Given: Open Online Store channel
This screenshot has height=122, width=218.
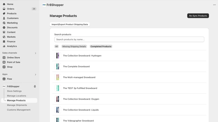Looking at the screenshot, I should click(x=13, y=57).
